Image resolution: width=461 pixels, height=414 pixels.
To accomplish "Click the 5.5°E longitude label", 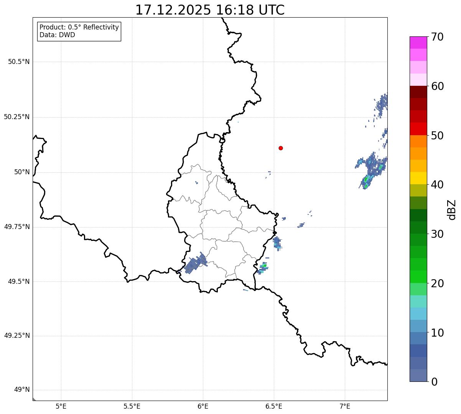I will click(132, 407).
